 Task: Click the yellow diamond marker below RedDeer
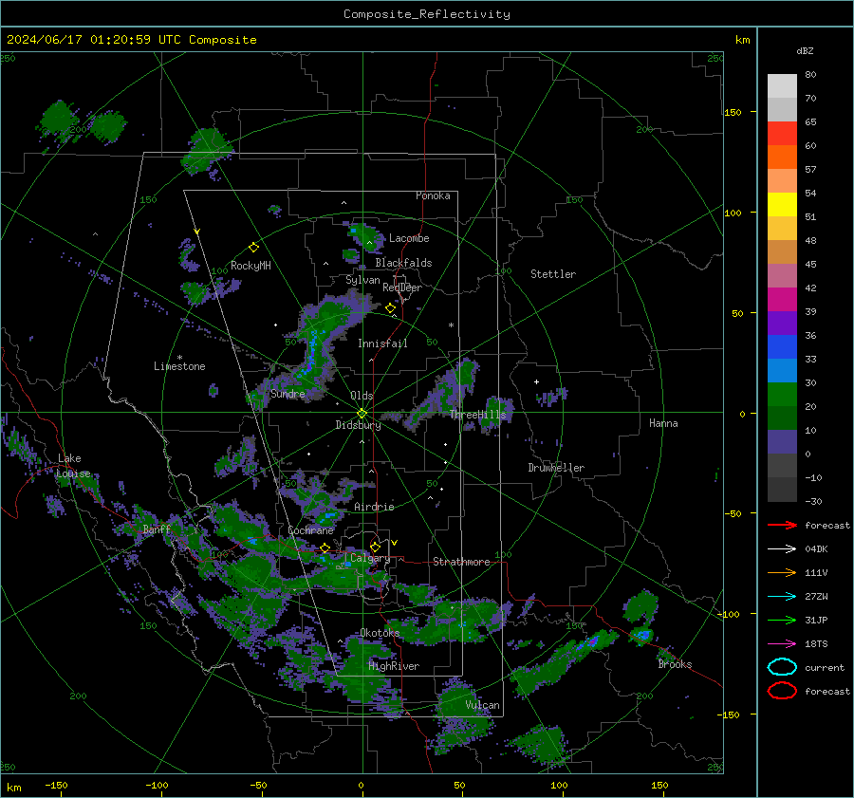pos(390,308)
